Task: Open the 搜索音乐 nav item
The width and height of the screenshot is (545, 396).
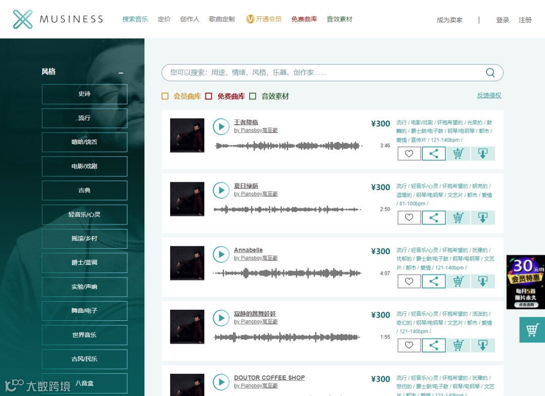Action: (135, 19)
